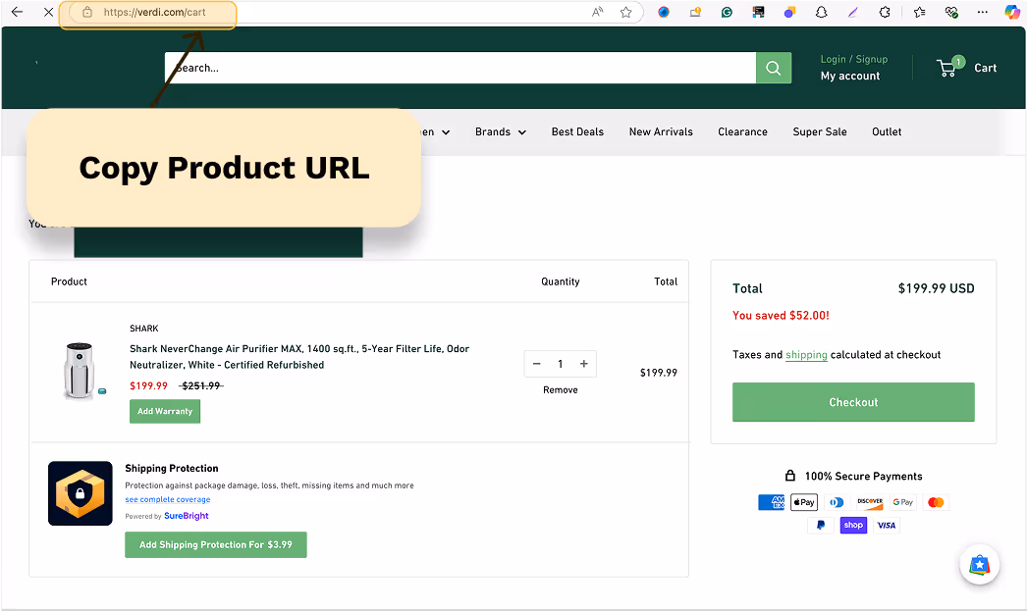Remove the Shark purifier from cart
Viewport: 1027px width, 611px height.
coord(561,390)
